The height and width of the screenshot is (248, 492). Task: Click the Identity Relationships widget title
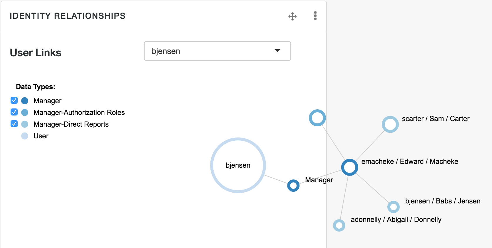coord(68,16)
